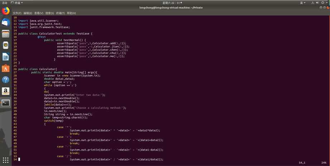Click the 'data2=in.nextDouble();' line

62,101
